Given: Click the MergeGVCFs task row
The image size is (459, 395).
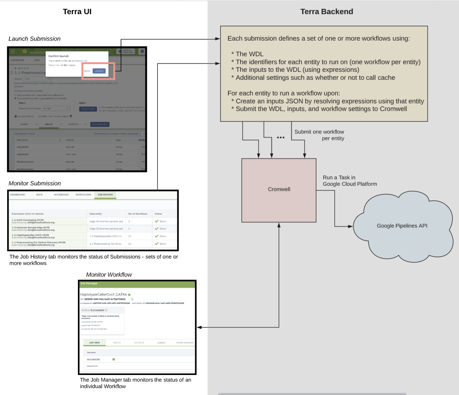Looking at the screenshot, I should (x=139, y=366).
